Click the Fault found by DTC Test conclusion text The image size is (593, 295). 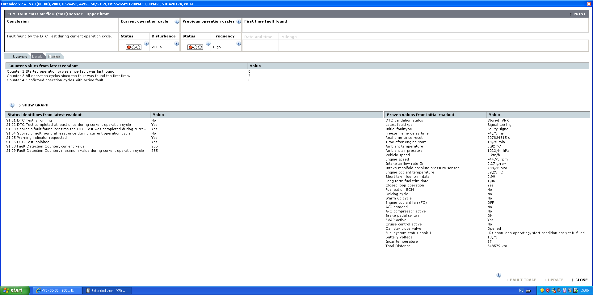[60, 36]
